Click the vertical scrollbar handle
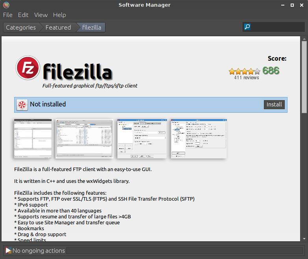This screenshot has width=308, height=259. click(x=304, y=77)
